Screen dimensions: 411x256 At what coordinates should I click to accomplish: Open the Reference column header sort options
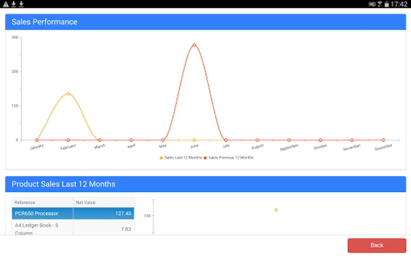[25, 202]
